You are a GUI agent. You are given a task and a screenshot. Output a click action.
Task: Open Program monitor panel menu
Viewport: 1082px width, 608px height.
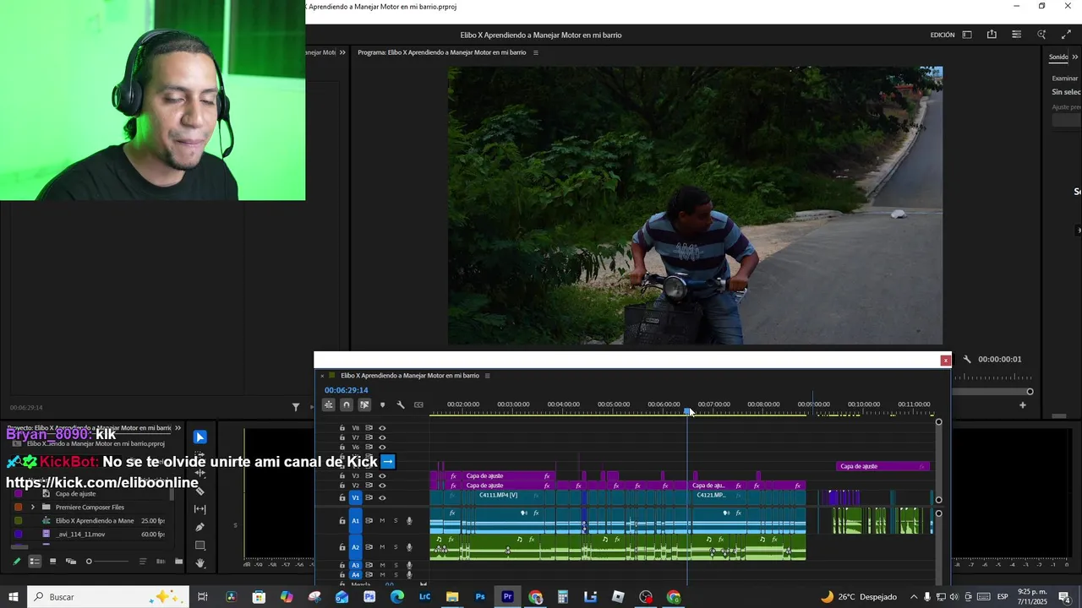point(535,52)
